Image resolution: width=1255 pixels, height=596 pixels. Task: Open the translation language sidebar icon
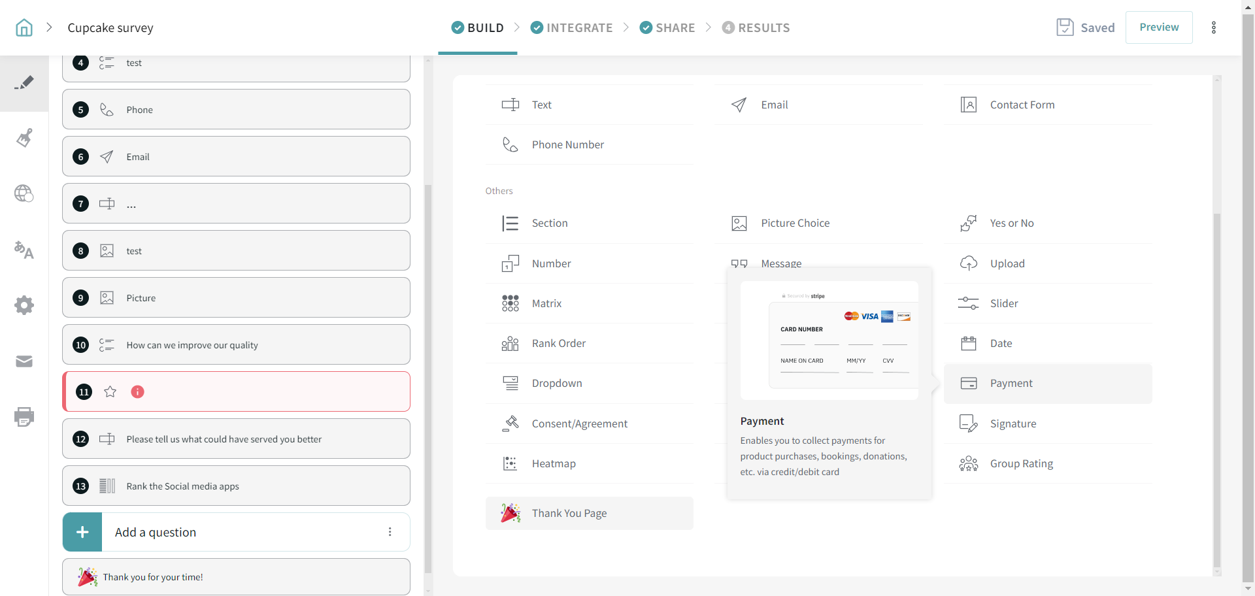(x=24, y=250)
